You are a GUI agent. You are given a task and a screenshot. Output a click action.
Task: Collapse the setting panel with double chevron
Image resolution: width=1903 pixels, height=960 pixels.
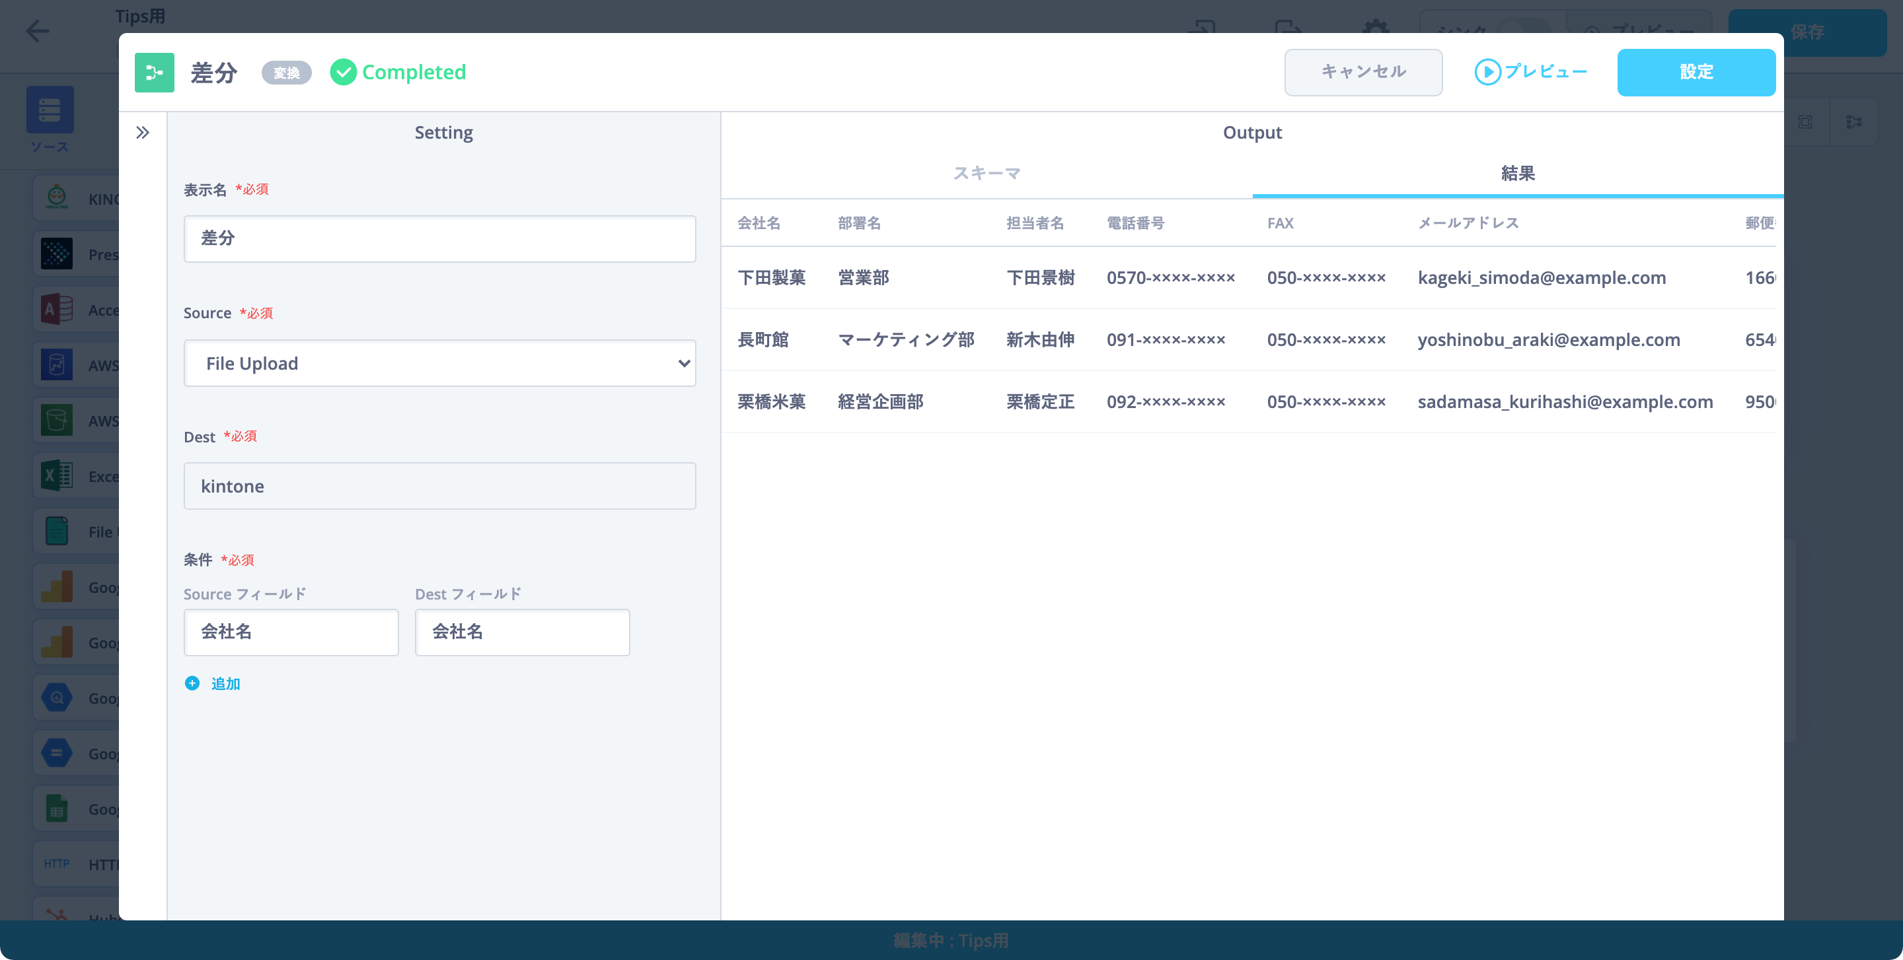143,133
